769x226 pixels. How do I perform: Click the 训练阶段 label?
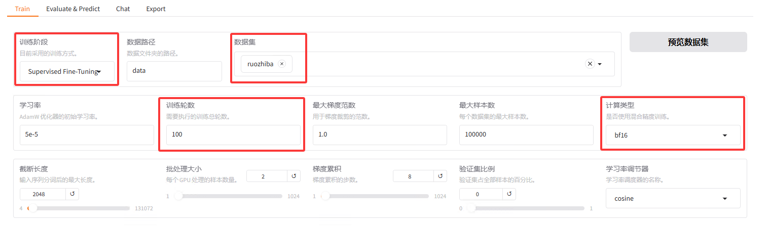pyautogui.click(x=34, y=42)
